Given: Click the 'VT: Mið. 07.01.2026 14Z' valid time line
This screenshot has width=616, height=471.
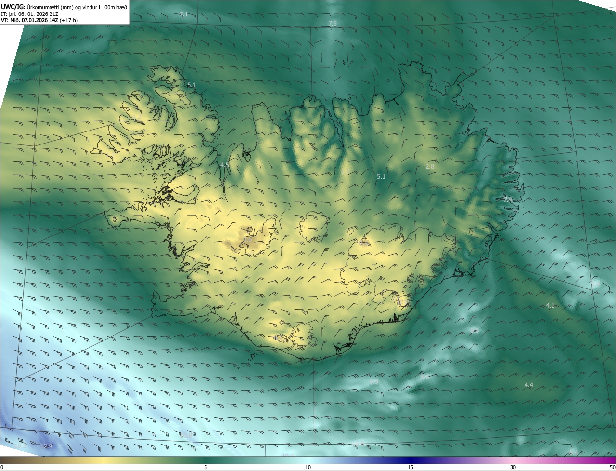Looking at the screenshot, I should click(x=39, y=20).
